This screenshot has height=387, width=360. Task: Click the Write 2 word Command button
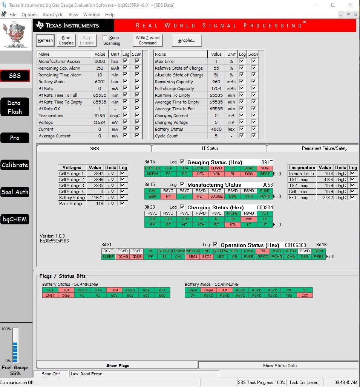pyautogui.click(x=147, y=40)
